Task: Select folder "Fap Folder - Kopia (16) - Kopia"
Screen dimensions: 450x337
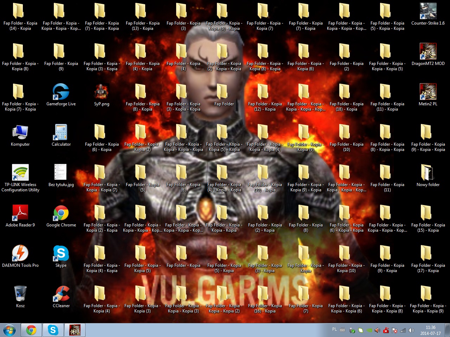Action: [x=265, y=299]
